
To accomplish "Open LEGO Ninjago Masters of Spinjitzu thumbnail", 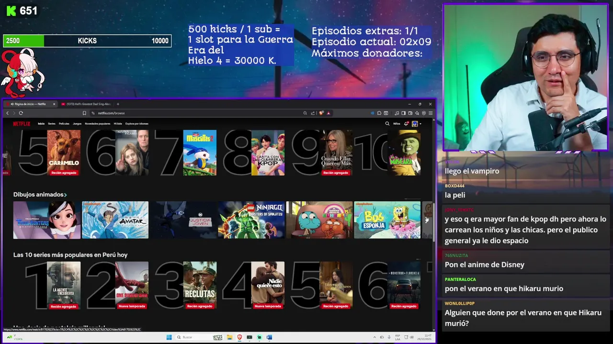I will pyautogui.click(x=251, y=220).
